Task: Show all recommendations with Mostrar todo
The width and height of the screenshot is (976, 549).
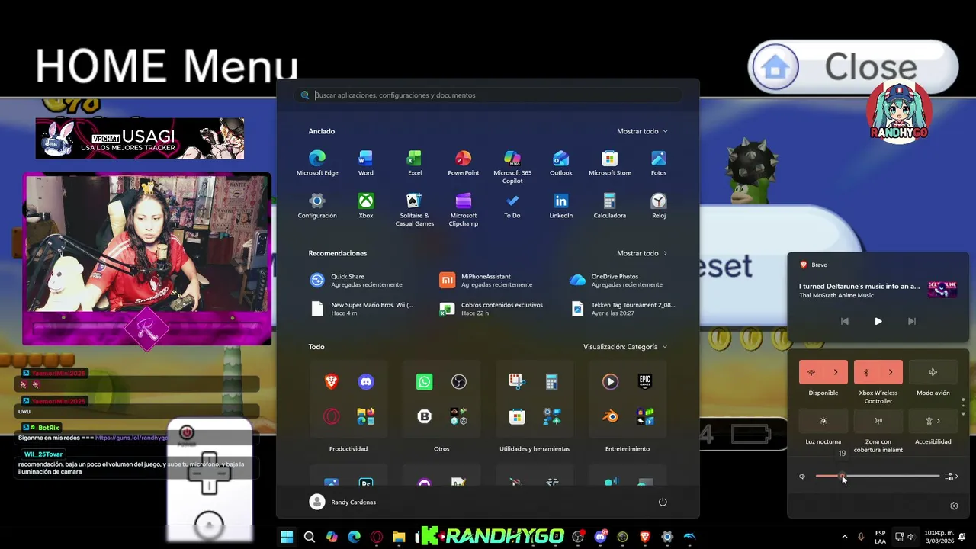Action: coord(642,253)
